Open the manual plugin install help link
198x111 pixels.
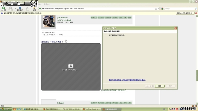coord(127,80)
